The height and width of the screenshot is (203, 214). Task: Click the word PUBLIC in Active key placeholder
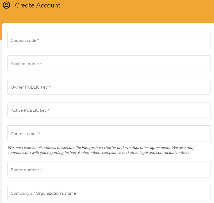click(x=31, y=110)
